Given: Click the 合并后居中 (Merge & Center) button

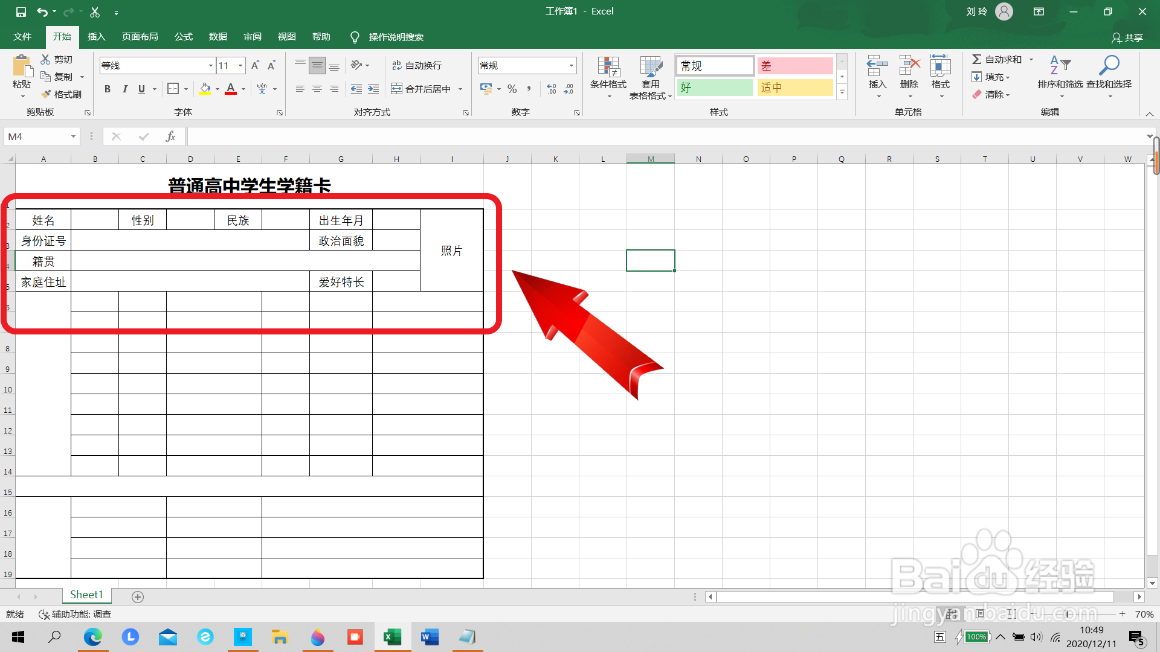Looking at the screenshot, I should tap(423, 89).
